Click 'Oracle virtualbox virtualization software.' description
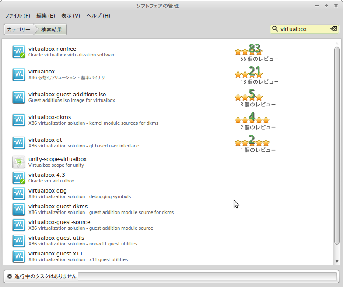Viewport: 343px width, 287px height. tap(73, 55)
